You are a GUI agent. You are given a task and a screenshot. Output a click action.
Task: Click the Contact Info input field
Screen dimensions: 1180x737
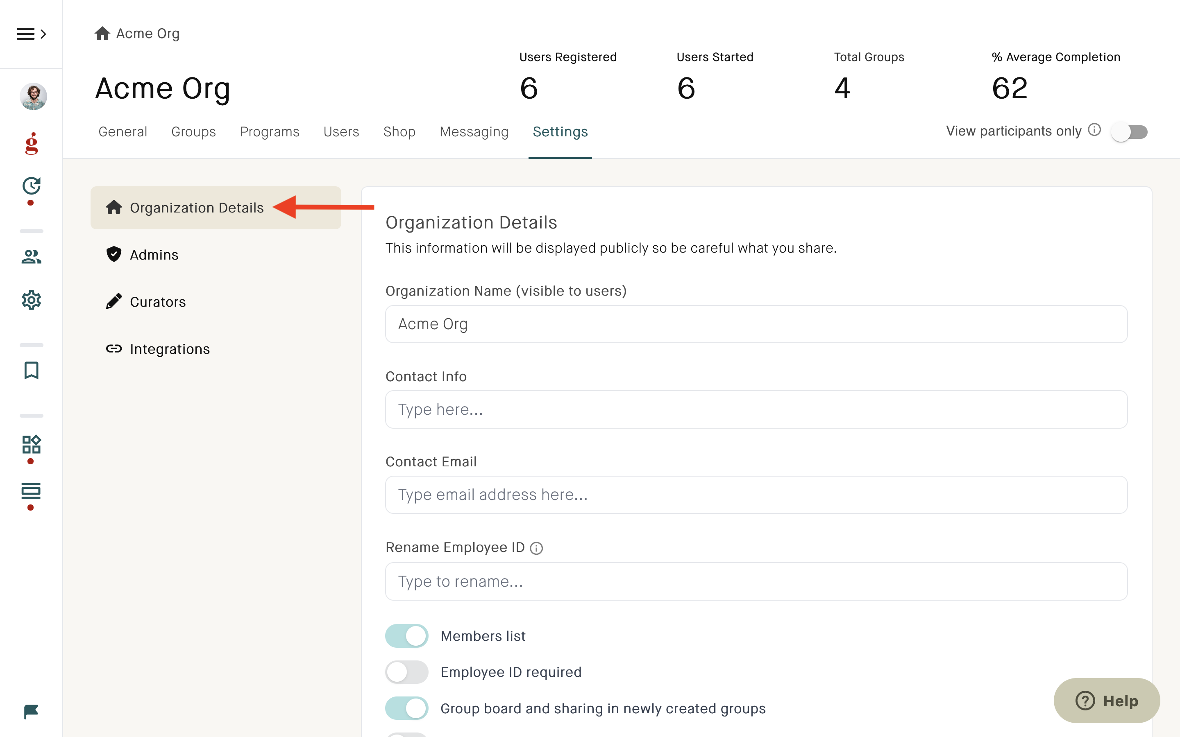pos(756,409)
